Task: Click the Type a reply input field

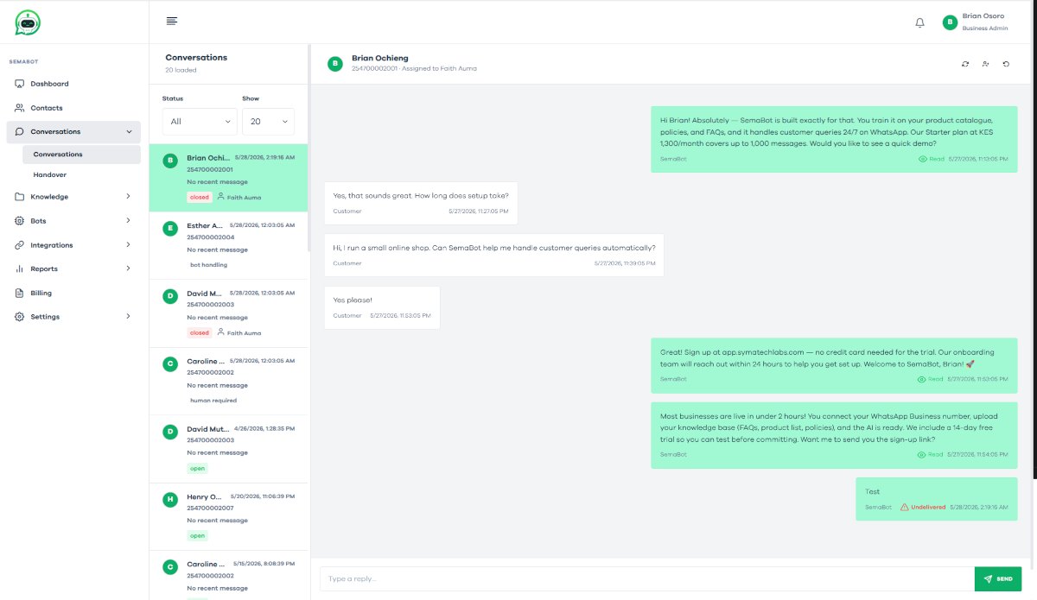Action: [x=646, y=578]
